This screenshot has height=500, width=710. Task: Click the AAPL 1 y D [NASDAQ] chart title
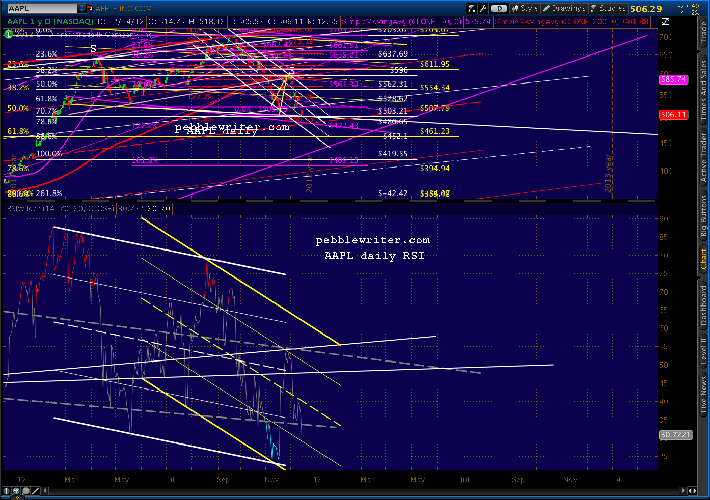click(50, 22)
